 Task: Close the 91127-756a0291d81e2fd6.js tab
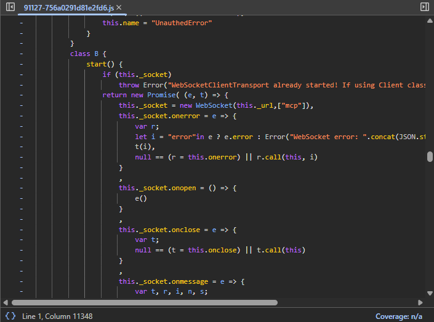[119, 7]
